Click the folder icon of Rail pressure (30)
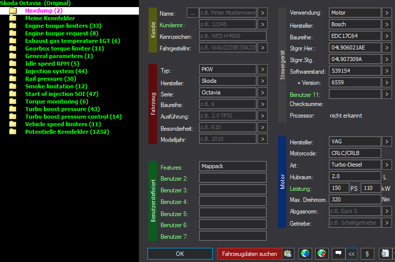This screenshot has height=262, width=395. (x=13, y=79)
